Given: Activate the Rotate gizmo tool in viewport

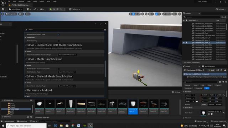Looking at the screenshot, I should coord(136,14).
